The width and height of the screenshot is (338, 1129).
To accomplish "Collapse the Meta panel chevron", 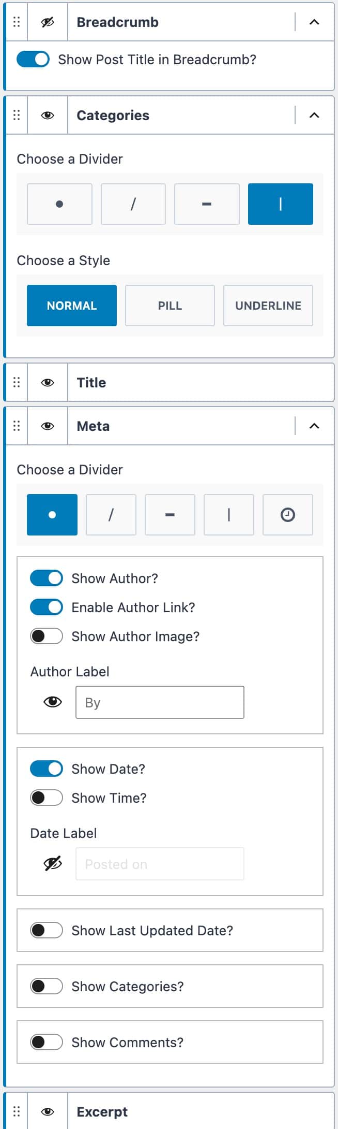I will click(314, 426).
